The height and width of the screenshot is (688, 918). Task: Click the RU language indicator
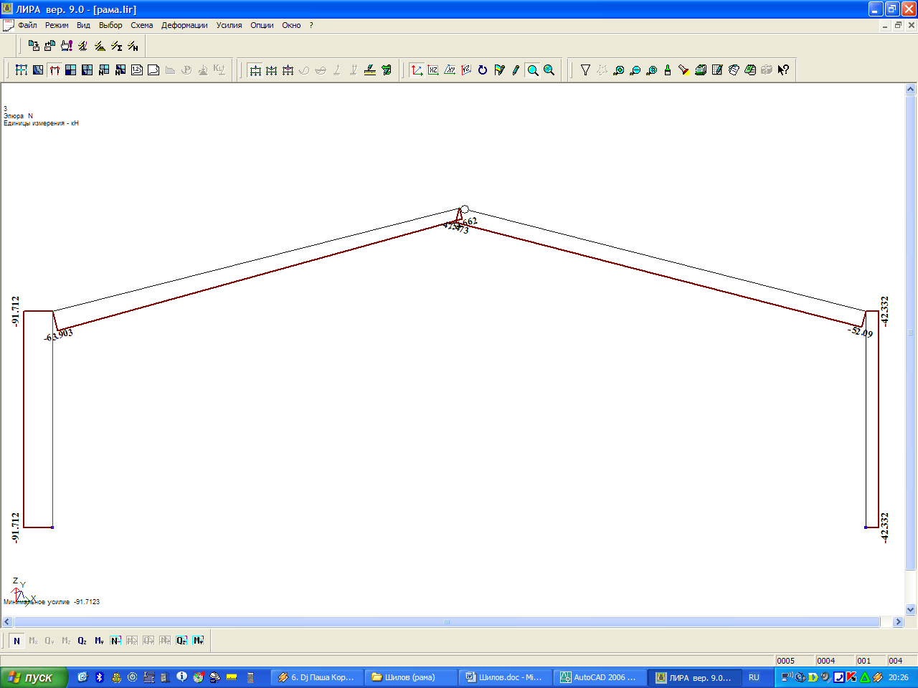pyautogui.click(x=754, y=677)
